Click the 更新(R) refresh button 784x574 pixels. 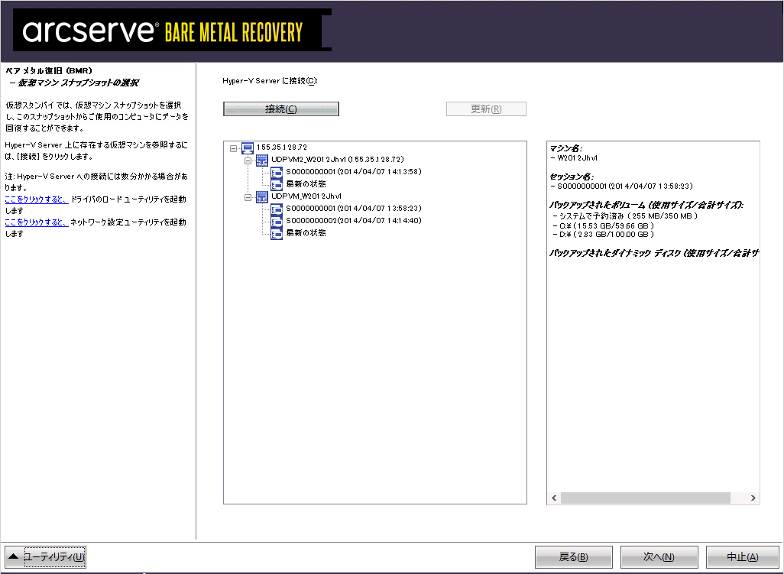[x=486, y=109]
